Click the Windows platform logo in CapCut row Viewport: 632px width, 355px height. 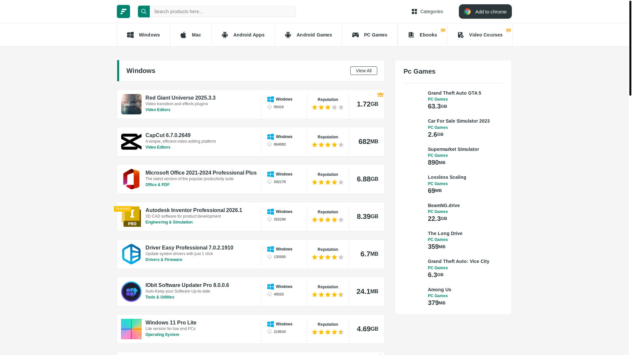(271, 137)
